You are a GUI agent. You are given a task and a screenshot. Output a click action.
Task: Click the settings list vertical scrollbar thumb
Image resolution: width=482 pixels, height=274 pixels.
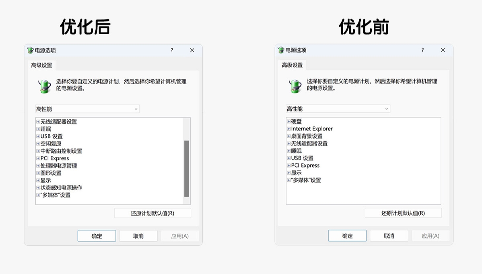[186, 168]
